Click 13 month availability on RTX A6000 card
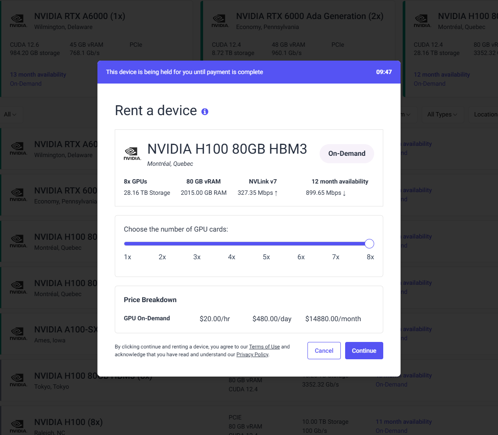Screen dimensions: 498x435 (x=38, y=74)
